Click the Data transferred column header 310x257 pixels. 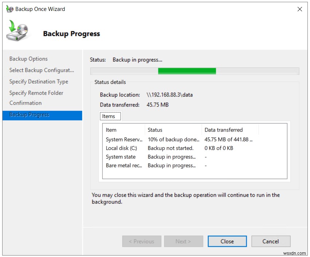click(224, 130)
